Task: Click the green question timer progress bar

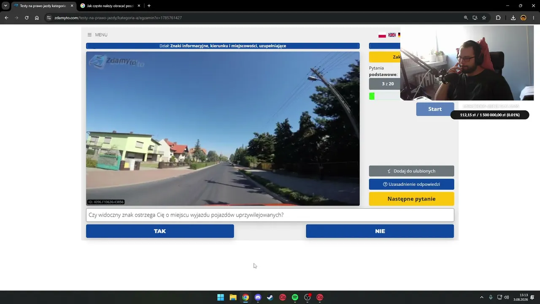Action: (x=372, y=96)
